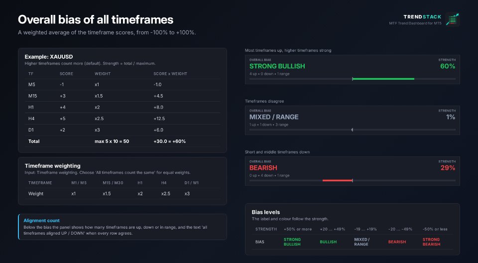Click the '+30.0 = +60%' total value
Viewport: 478px width, 263px height.
point(169,141)
